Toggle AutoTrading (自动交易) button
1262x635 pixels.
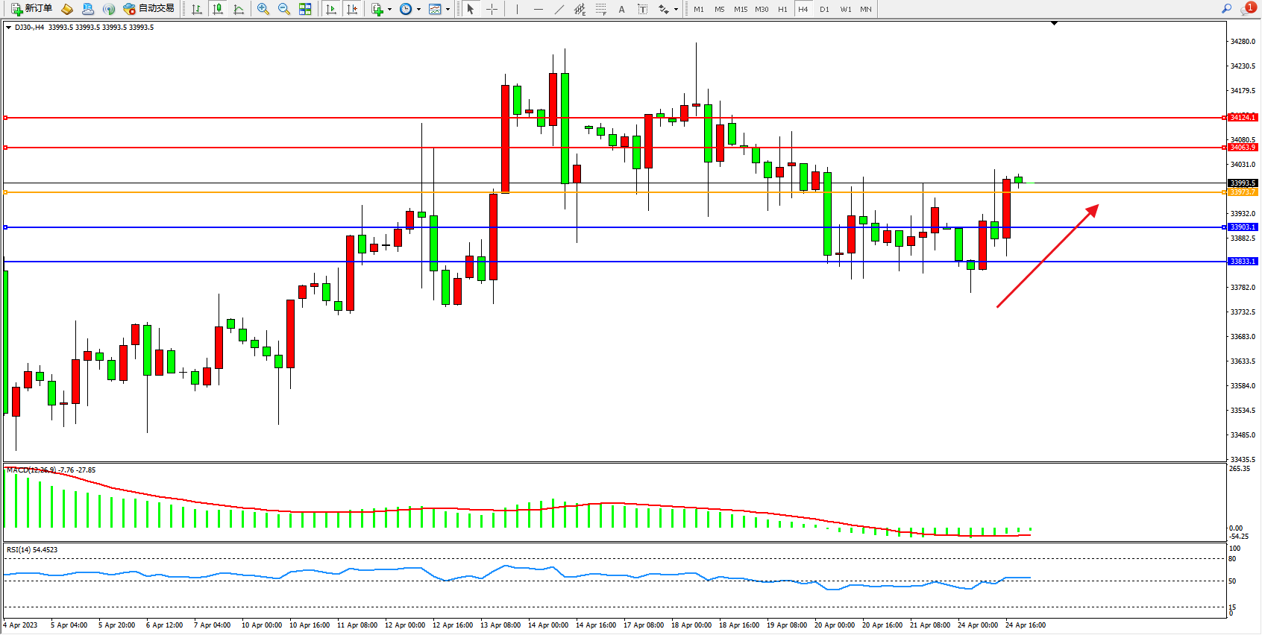(148, 9)
